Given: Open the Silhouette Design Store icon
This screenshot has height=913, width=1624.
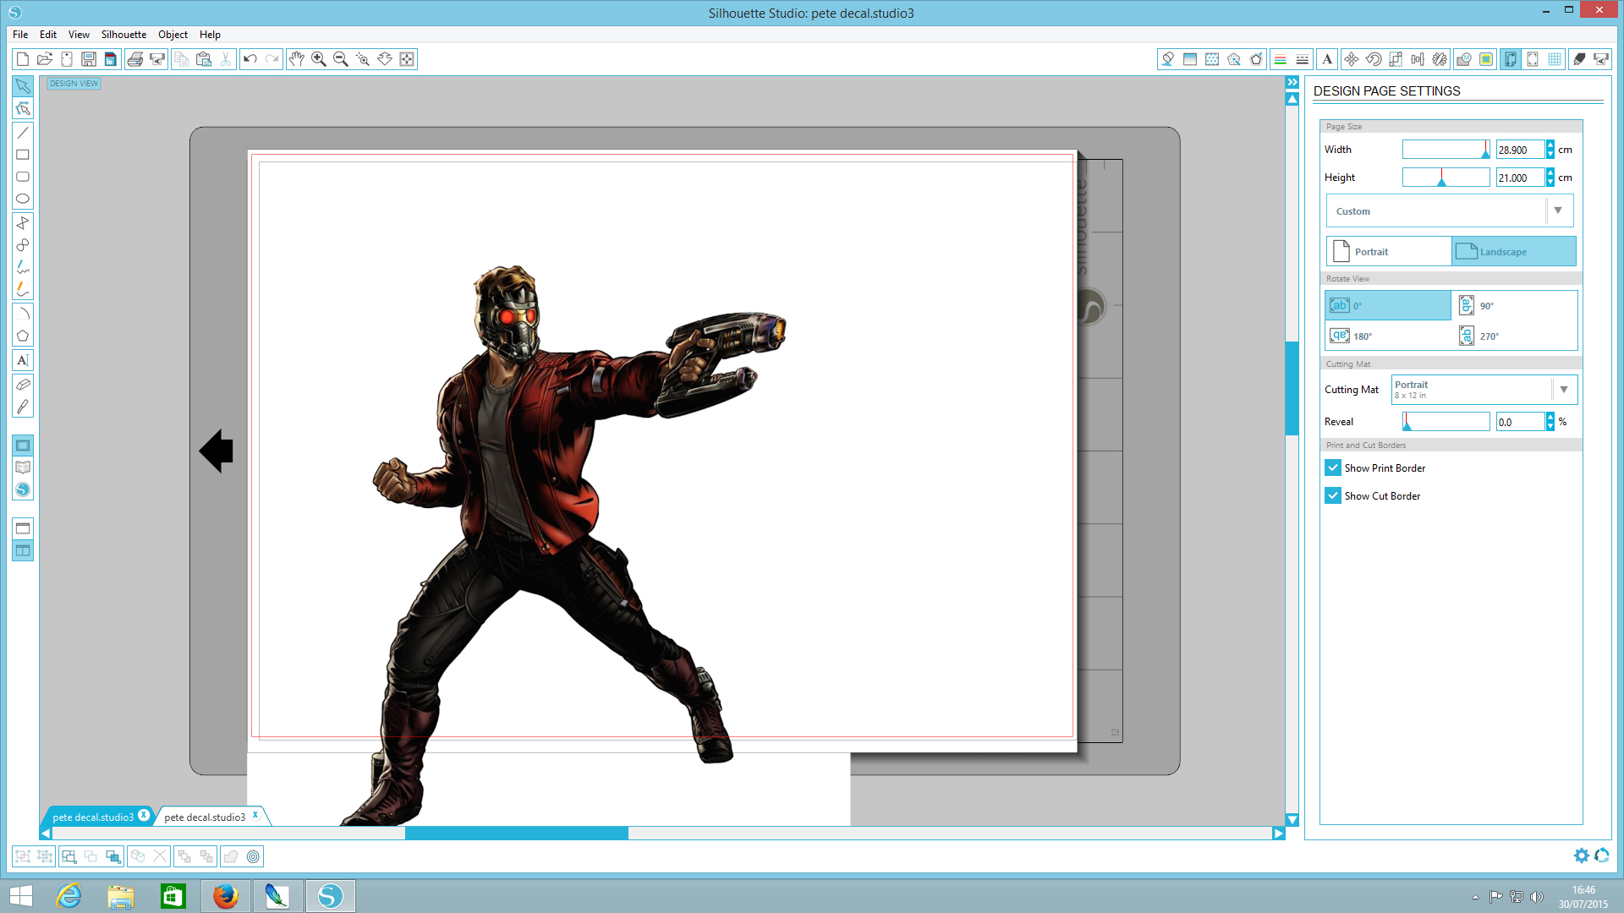Looking at the screenshot, I should 23,489.
